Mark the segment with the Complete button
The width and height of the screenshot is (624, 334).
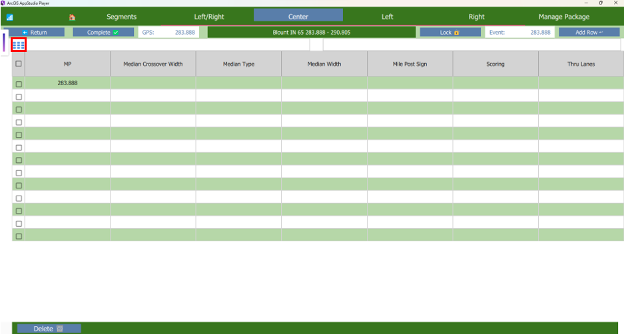pyautogui.click(x=103, y=32)
